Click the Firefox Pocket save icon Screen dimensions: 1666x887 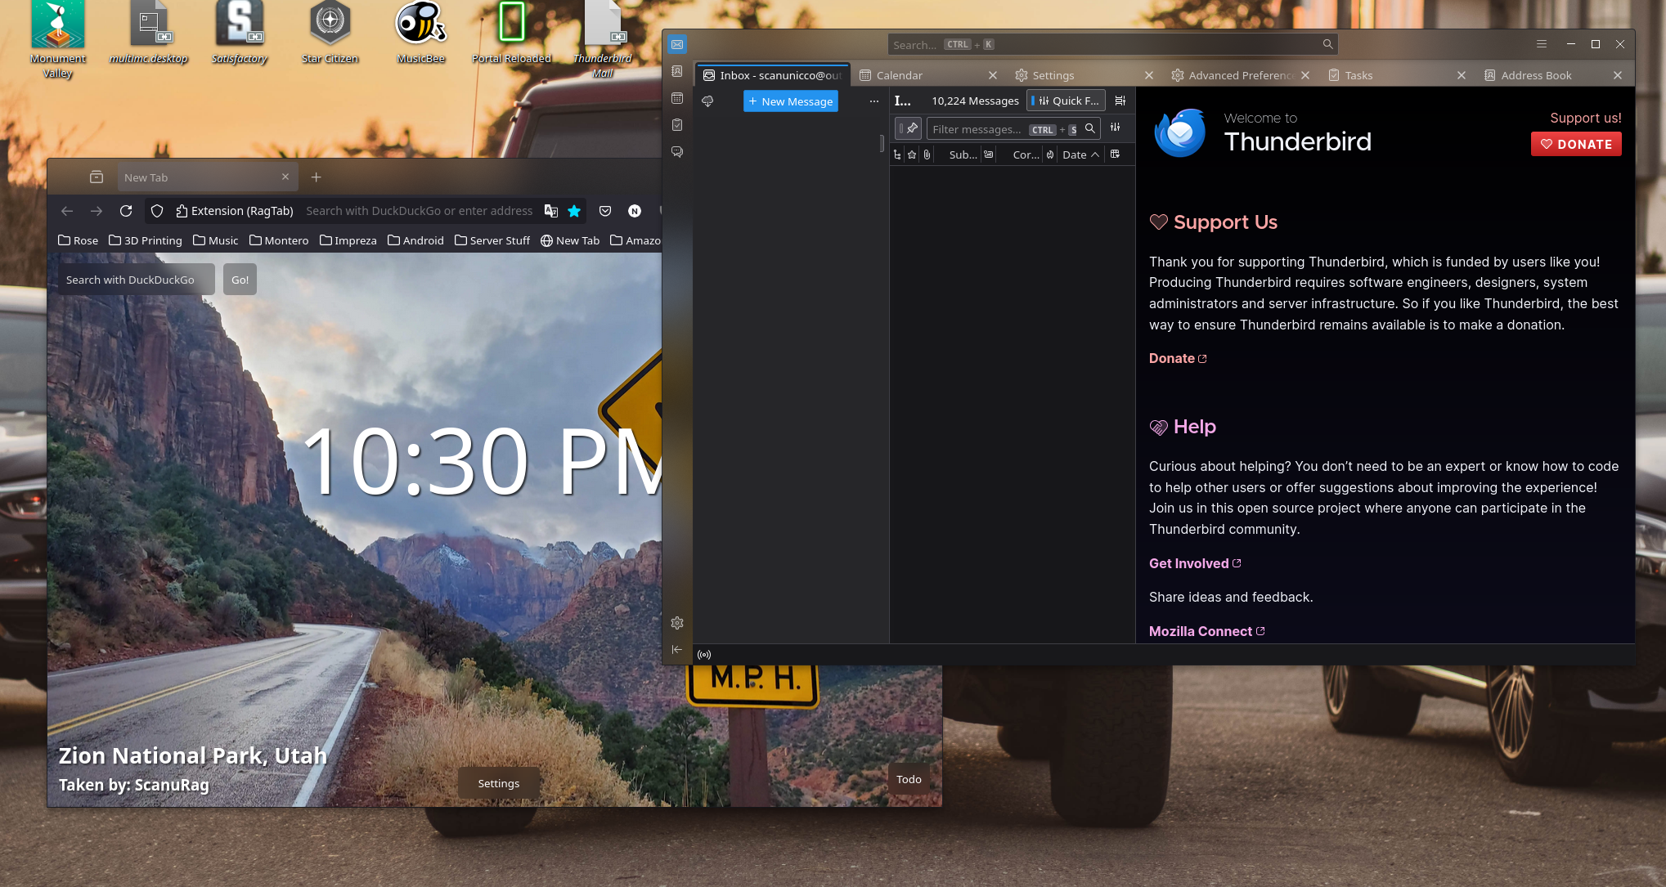(x=605, y=211)
